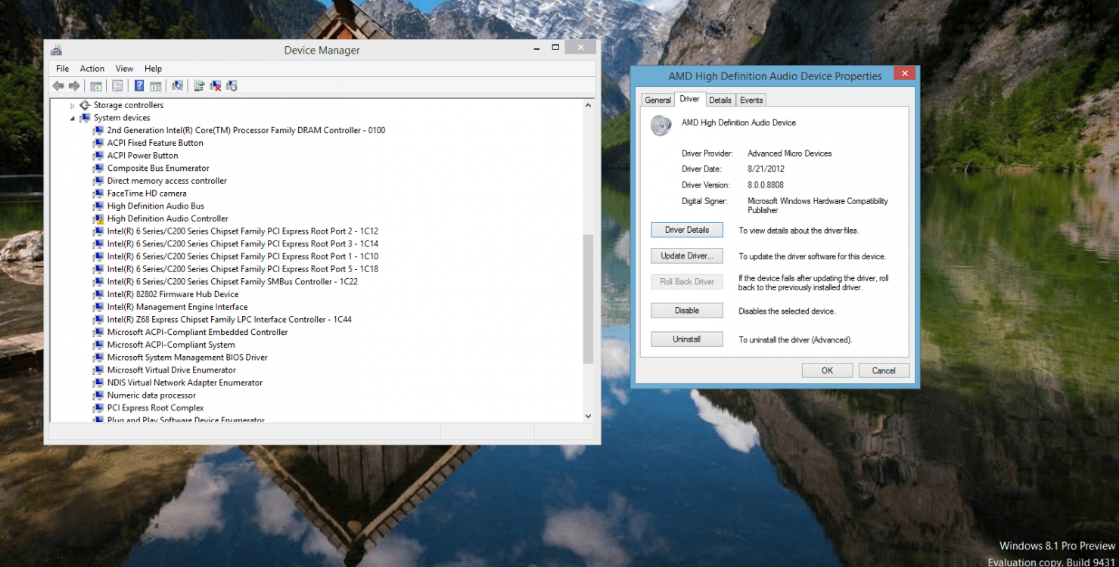Click the icon beside Intel(R) 82802 Firmware Hub Device
Image resolution: width=1119 pixels, height=567 pixels.
pyautogui.click(x=98, y=294)
